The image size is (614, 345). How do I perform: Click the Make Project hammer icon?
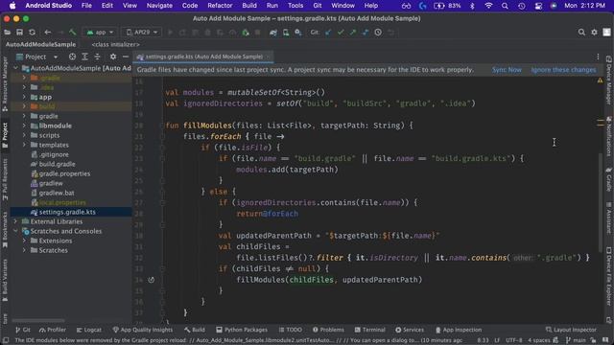(x=73, y=33)
